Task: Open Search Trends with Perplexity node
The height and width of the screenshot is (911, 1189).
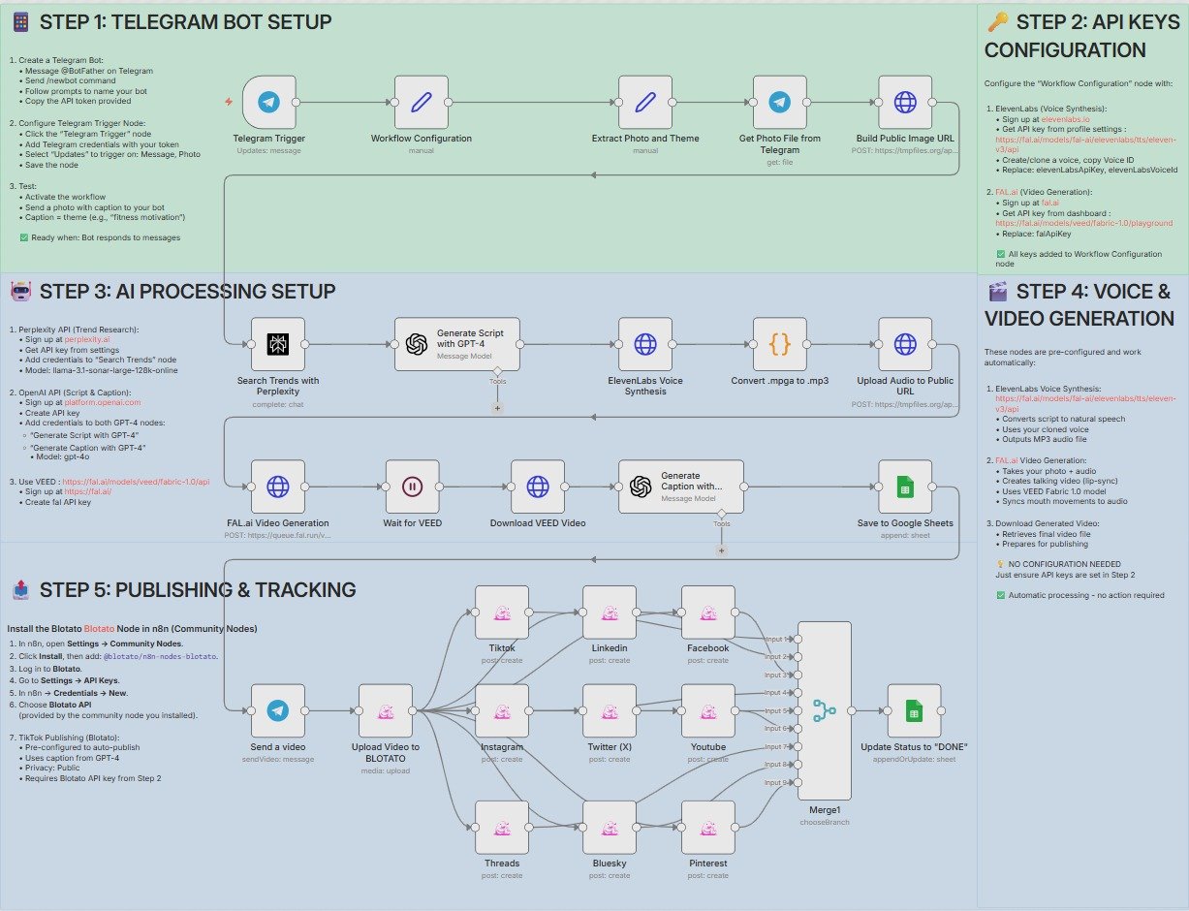Action: (x=278, y=344)
